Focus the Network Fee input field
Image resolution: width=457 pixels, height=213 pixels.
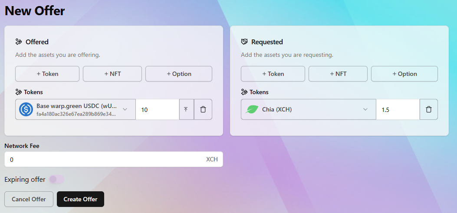(114, 159)
